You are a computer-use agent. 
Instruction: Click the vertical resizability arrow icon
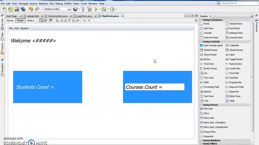point(89,21)
